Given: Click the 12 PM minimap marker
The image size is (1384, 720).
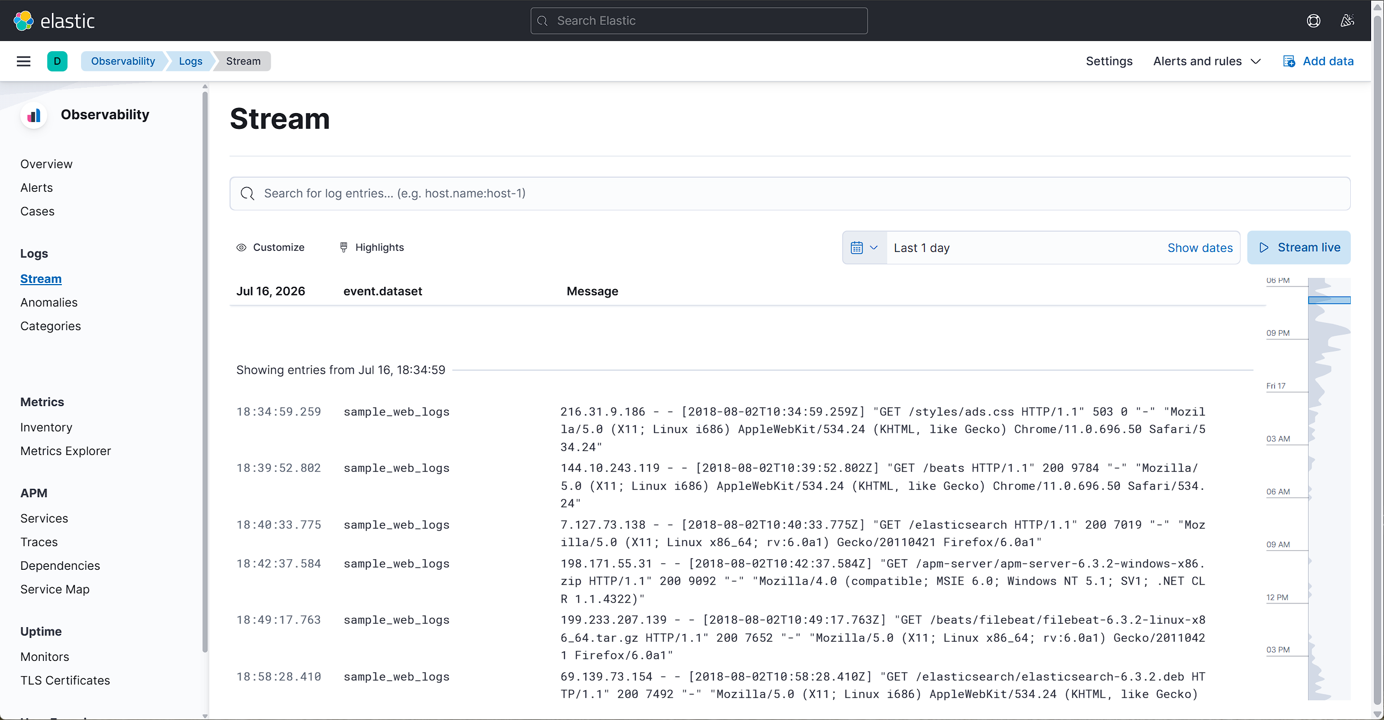Looking at the screenshot, I should tap(1277, 597).
